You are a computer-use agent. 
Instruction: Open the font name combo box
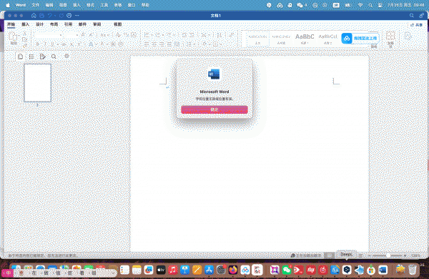[48, 35]
